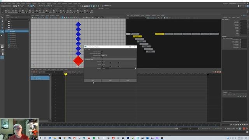Click the Outliner search input field

(18, 19)
